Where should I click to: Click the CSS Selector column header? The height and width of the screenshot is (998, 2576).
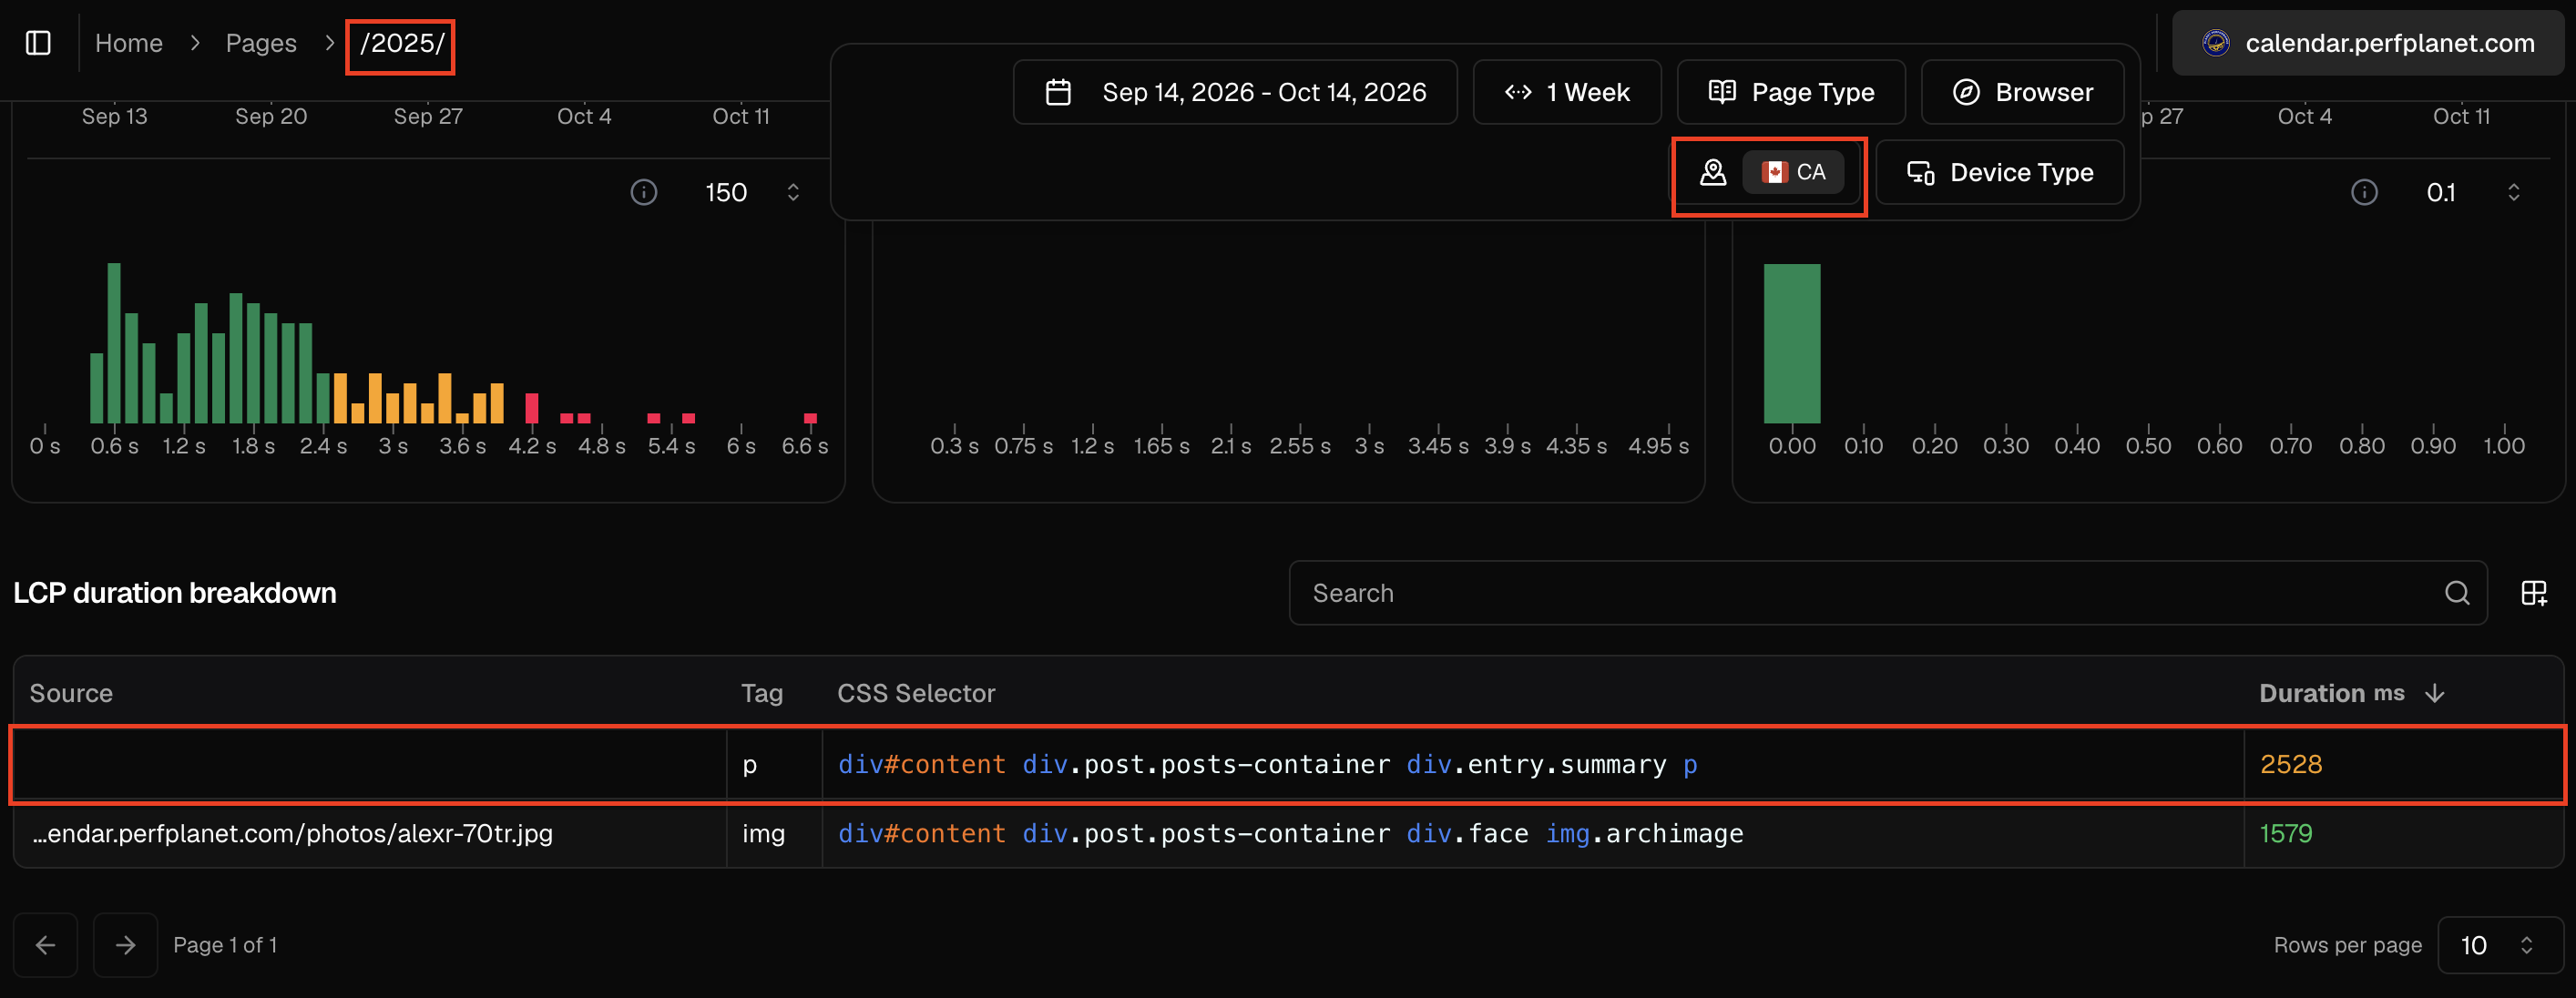pos(915,693)
